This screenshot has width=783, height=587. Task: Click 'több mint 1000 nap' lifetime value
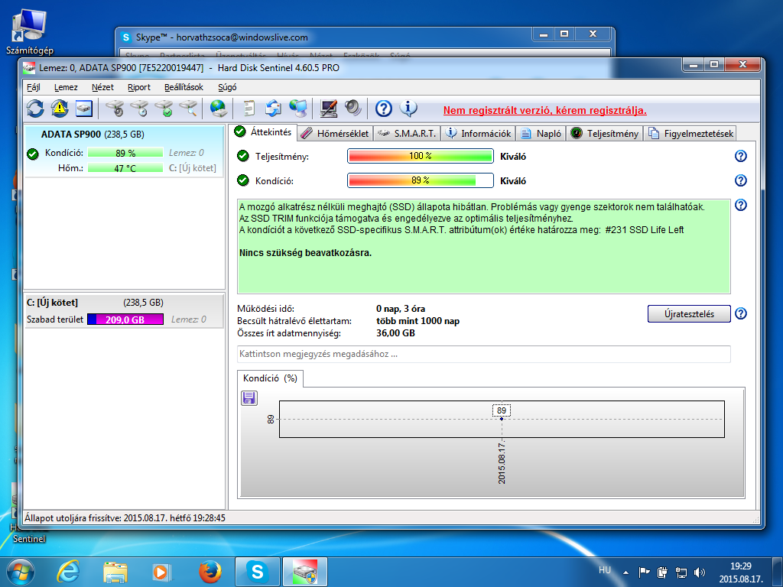417,321
